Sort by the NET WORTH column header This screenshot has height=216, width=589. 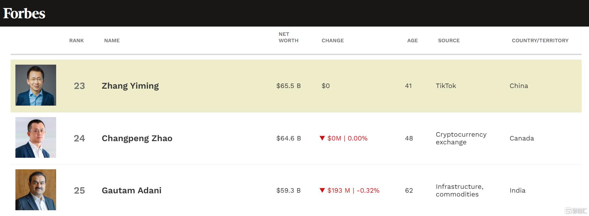pyautogui.click(x=288, y=37)
